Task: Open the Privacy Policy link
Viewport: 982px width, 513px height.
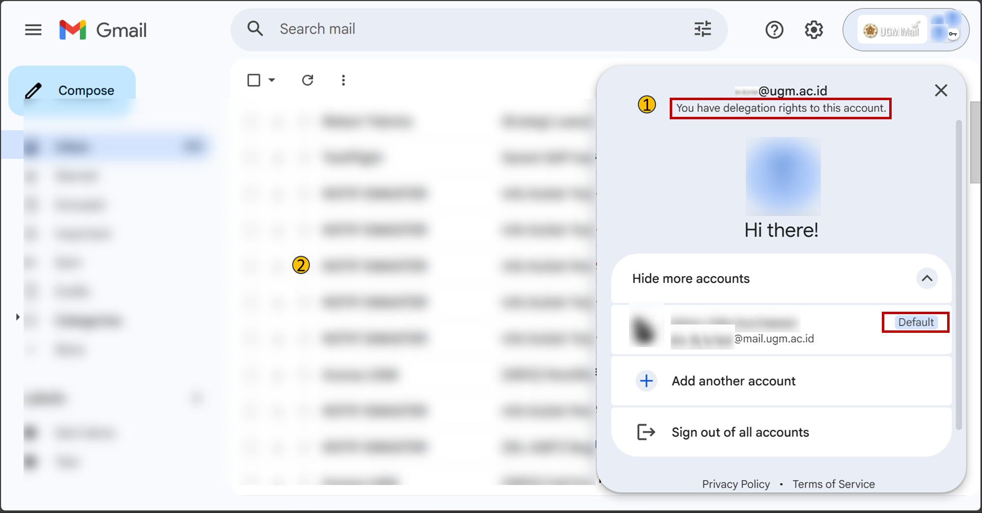Action: pyautogui.click(x=736, y=484)
